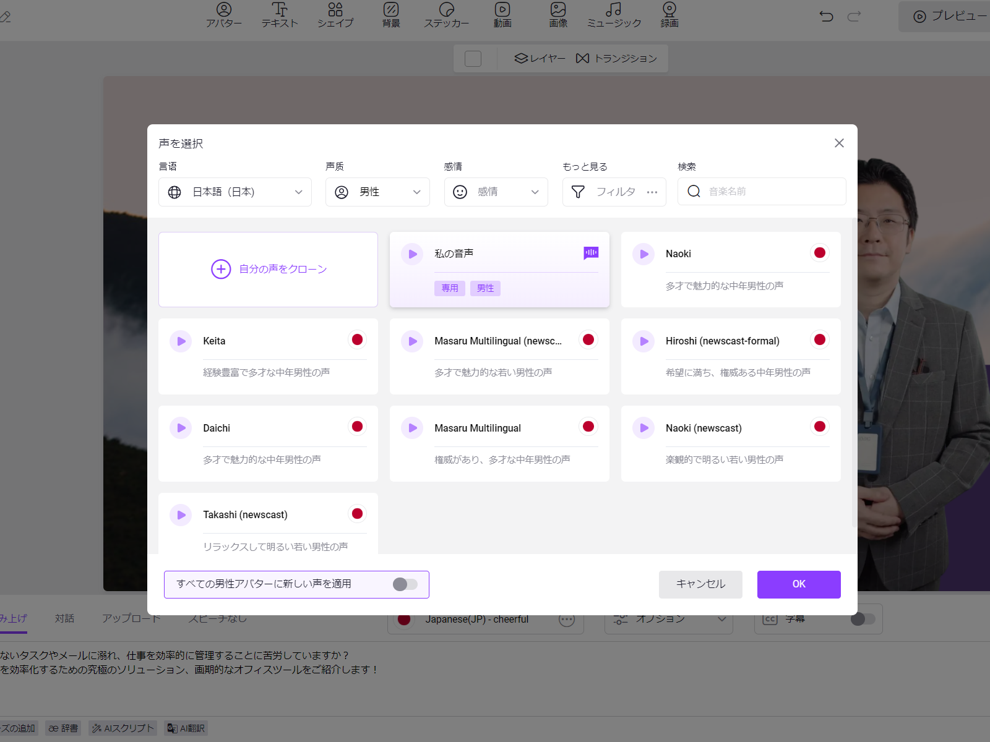Open the 背景 (background) panel
990x742 pixels.
(x=391, y=15)
